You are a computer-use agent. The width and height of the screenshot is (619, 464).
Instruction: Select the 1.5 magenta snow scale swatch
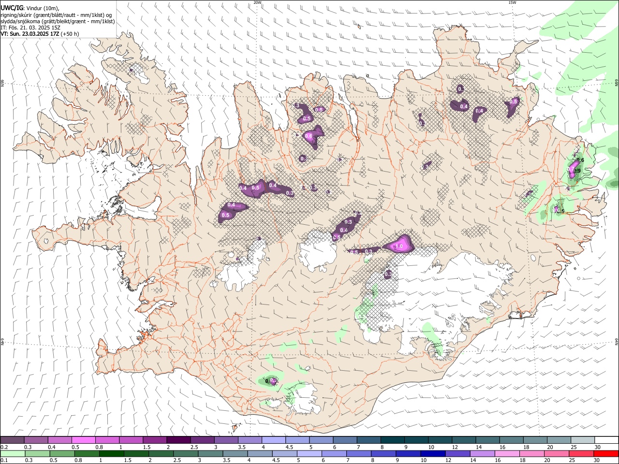point(155,440)
